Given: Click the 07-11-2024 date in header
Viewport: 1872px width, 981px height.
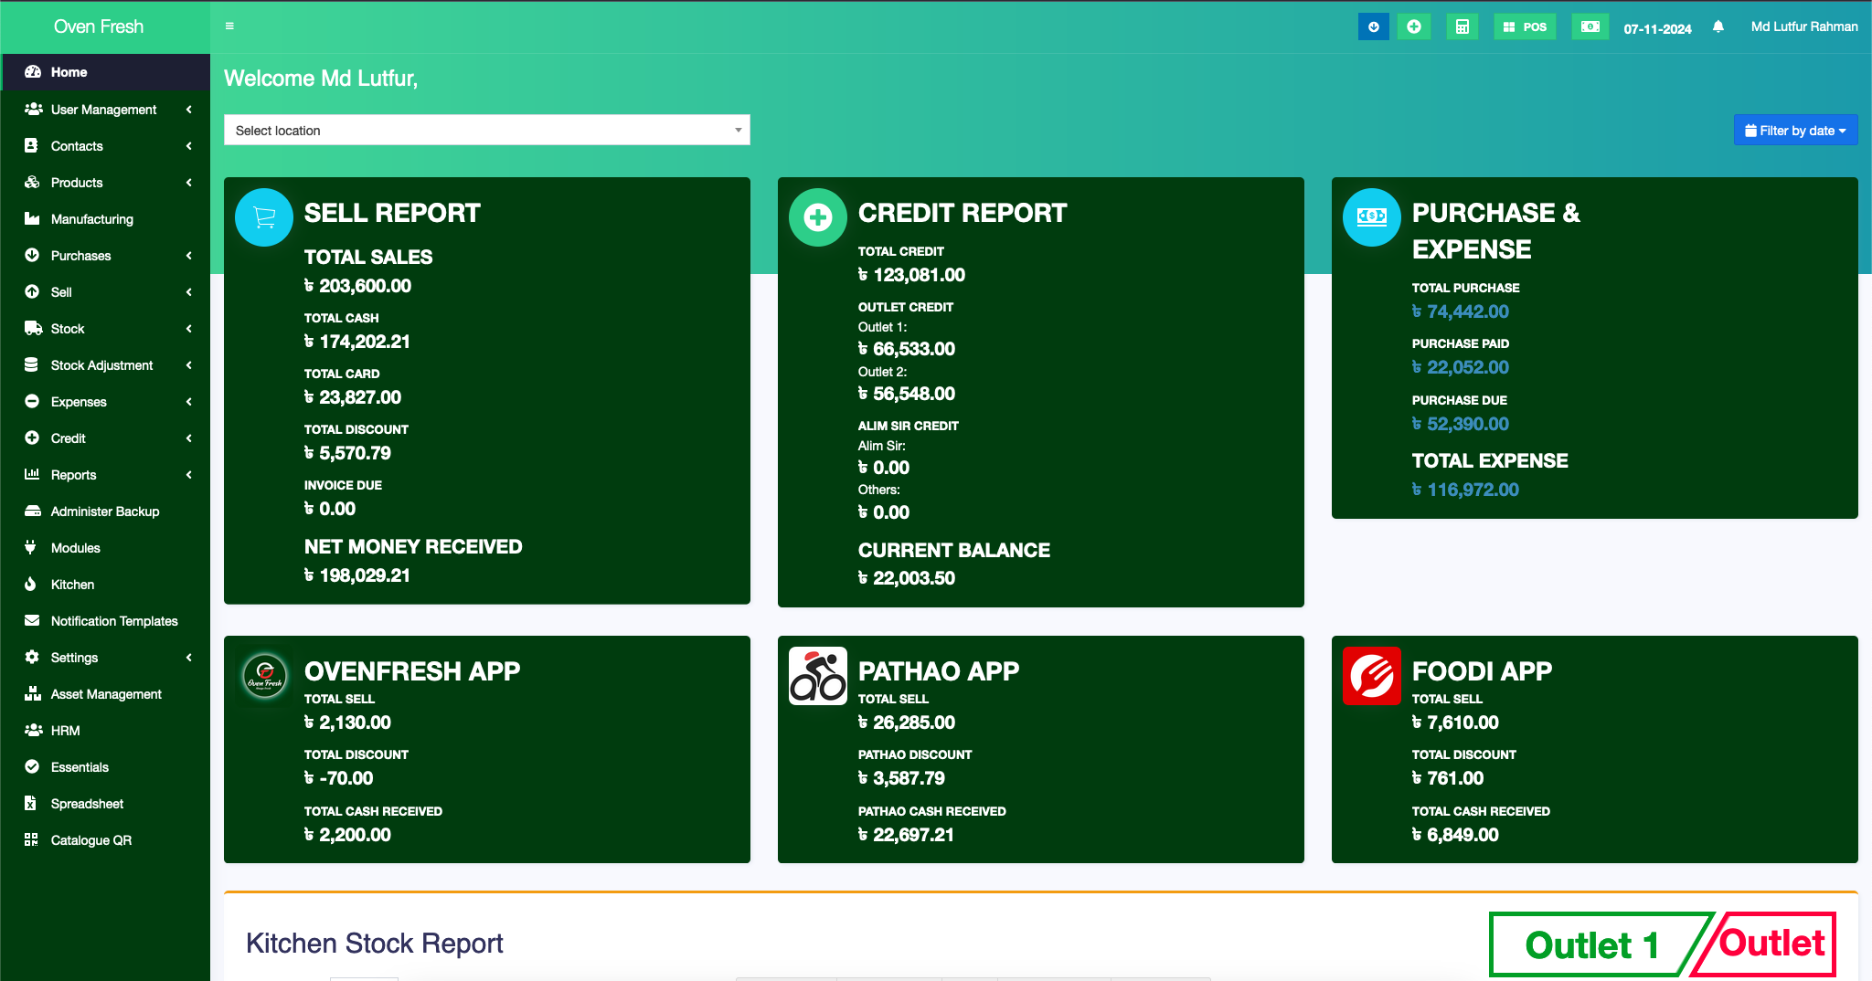Looking at the screenshot, I should pyautogui.click(x=1657, y=28).
